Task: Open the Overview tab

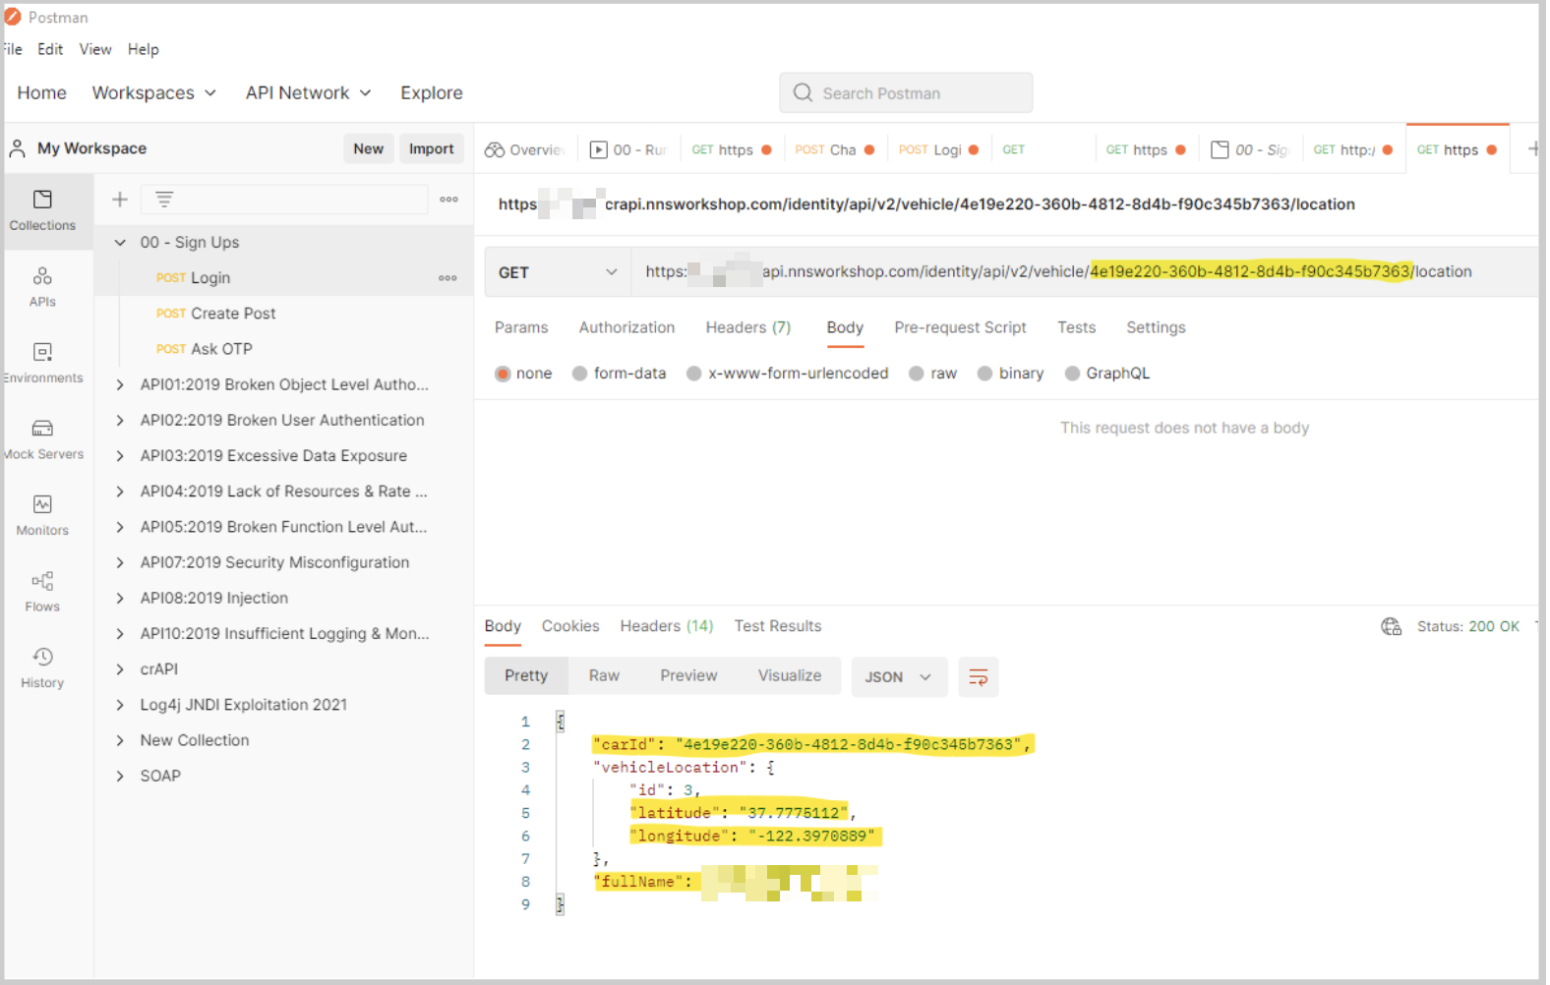Action: [x=525, y=149]
